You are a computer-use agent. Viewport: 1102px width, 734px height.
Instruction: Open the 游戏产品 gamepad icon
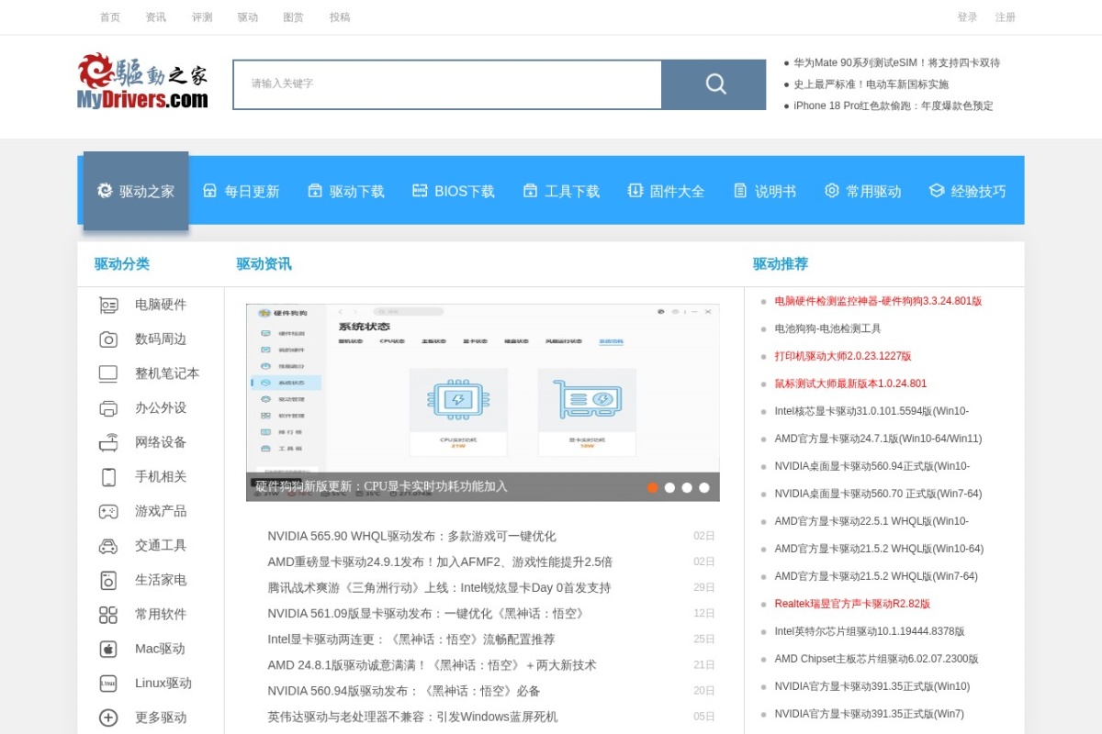point(108,511)
